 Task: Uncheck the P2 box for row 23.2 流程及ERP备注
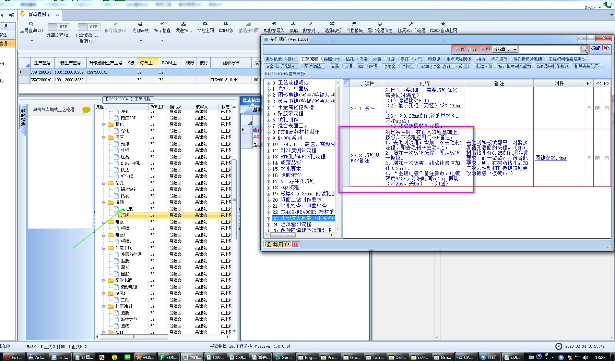[x=598, y=158]
